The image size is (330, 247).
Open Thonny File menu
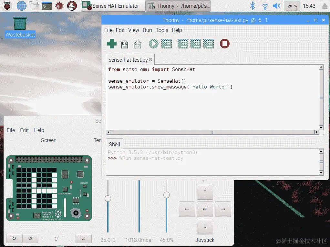[108, 30]
